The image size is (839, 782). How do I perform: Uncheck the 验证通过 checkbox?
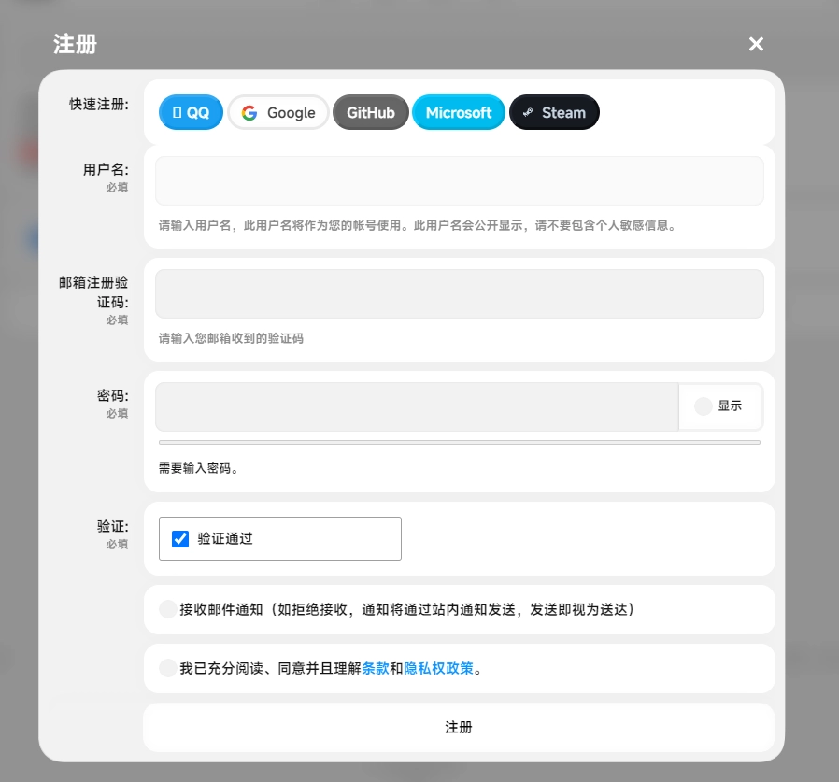coord(181,539)
